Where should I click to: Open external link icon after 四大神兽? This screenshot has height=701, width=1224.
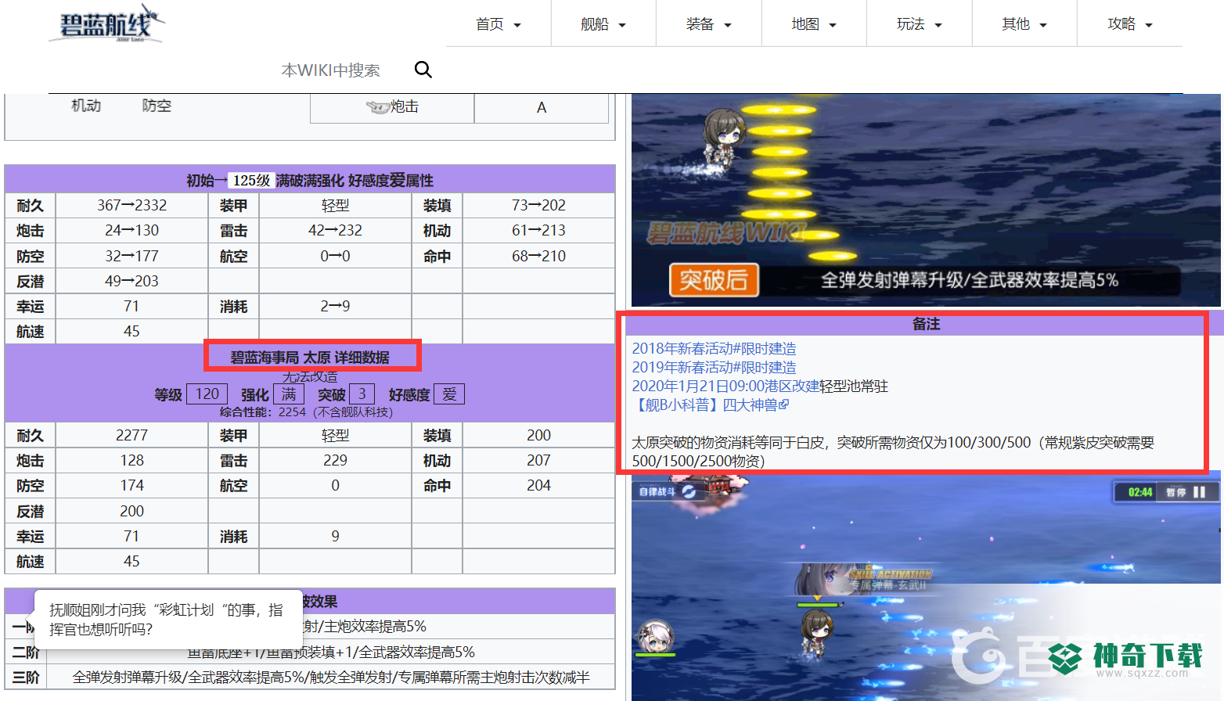(x=784, y=404)
